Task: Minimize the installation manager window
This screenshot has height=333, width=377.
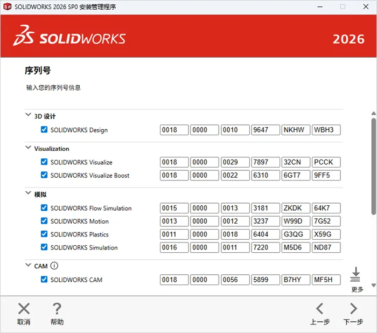Action: [320, 7]
